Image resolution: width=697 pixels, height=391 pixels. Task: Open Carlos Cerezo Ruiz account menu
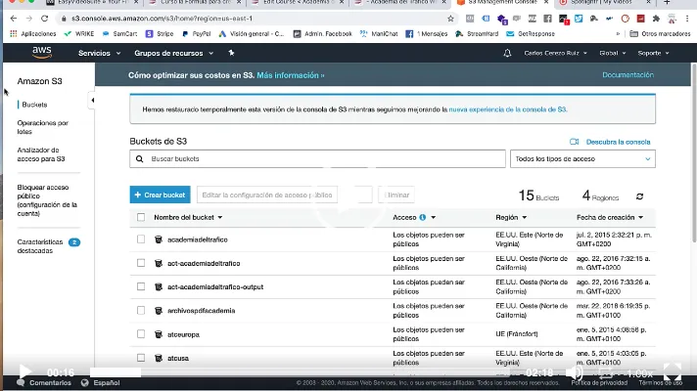[555, 53]
